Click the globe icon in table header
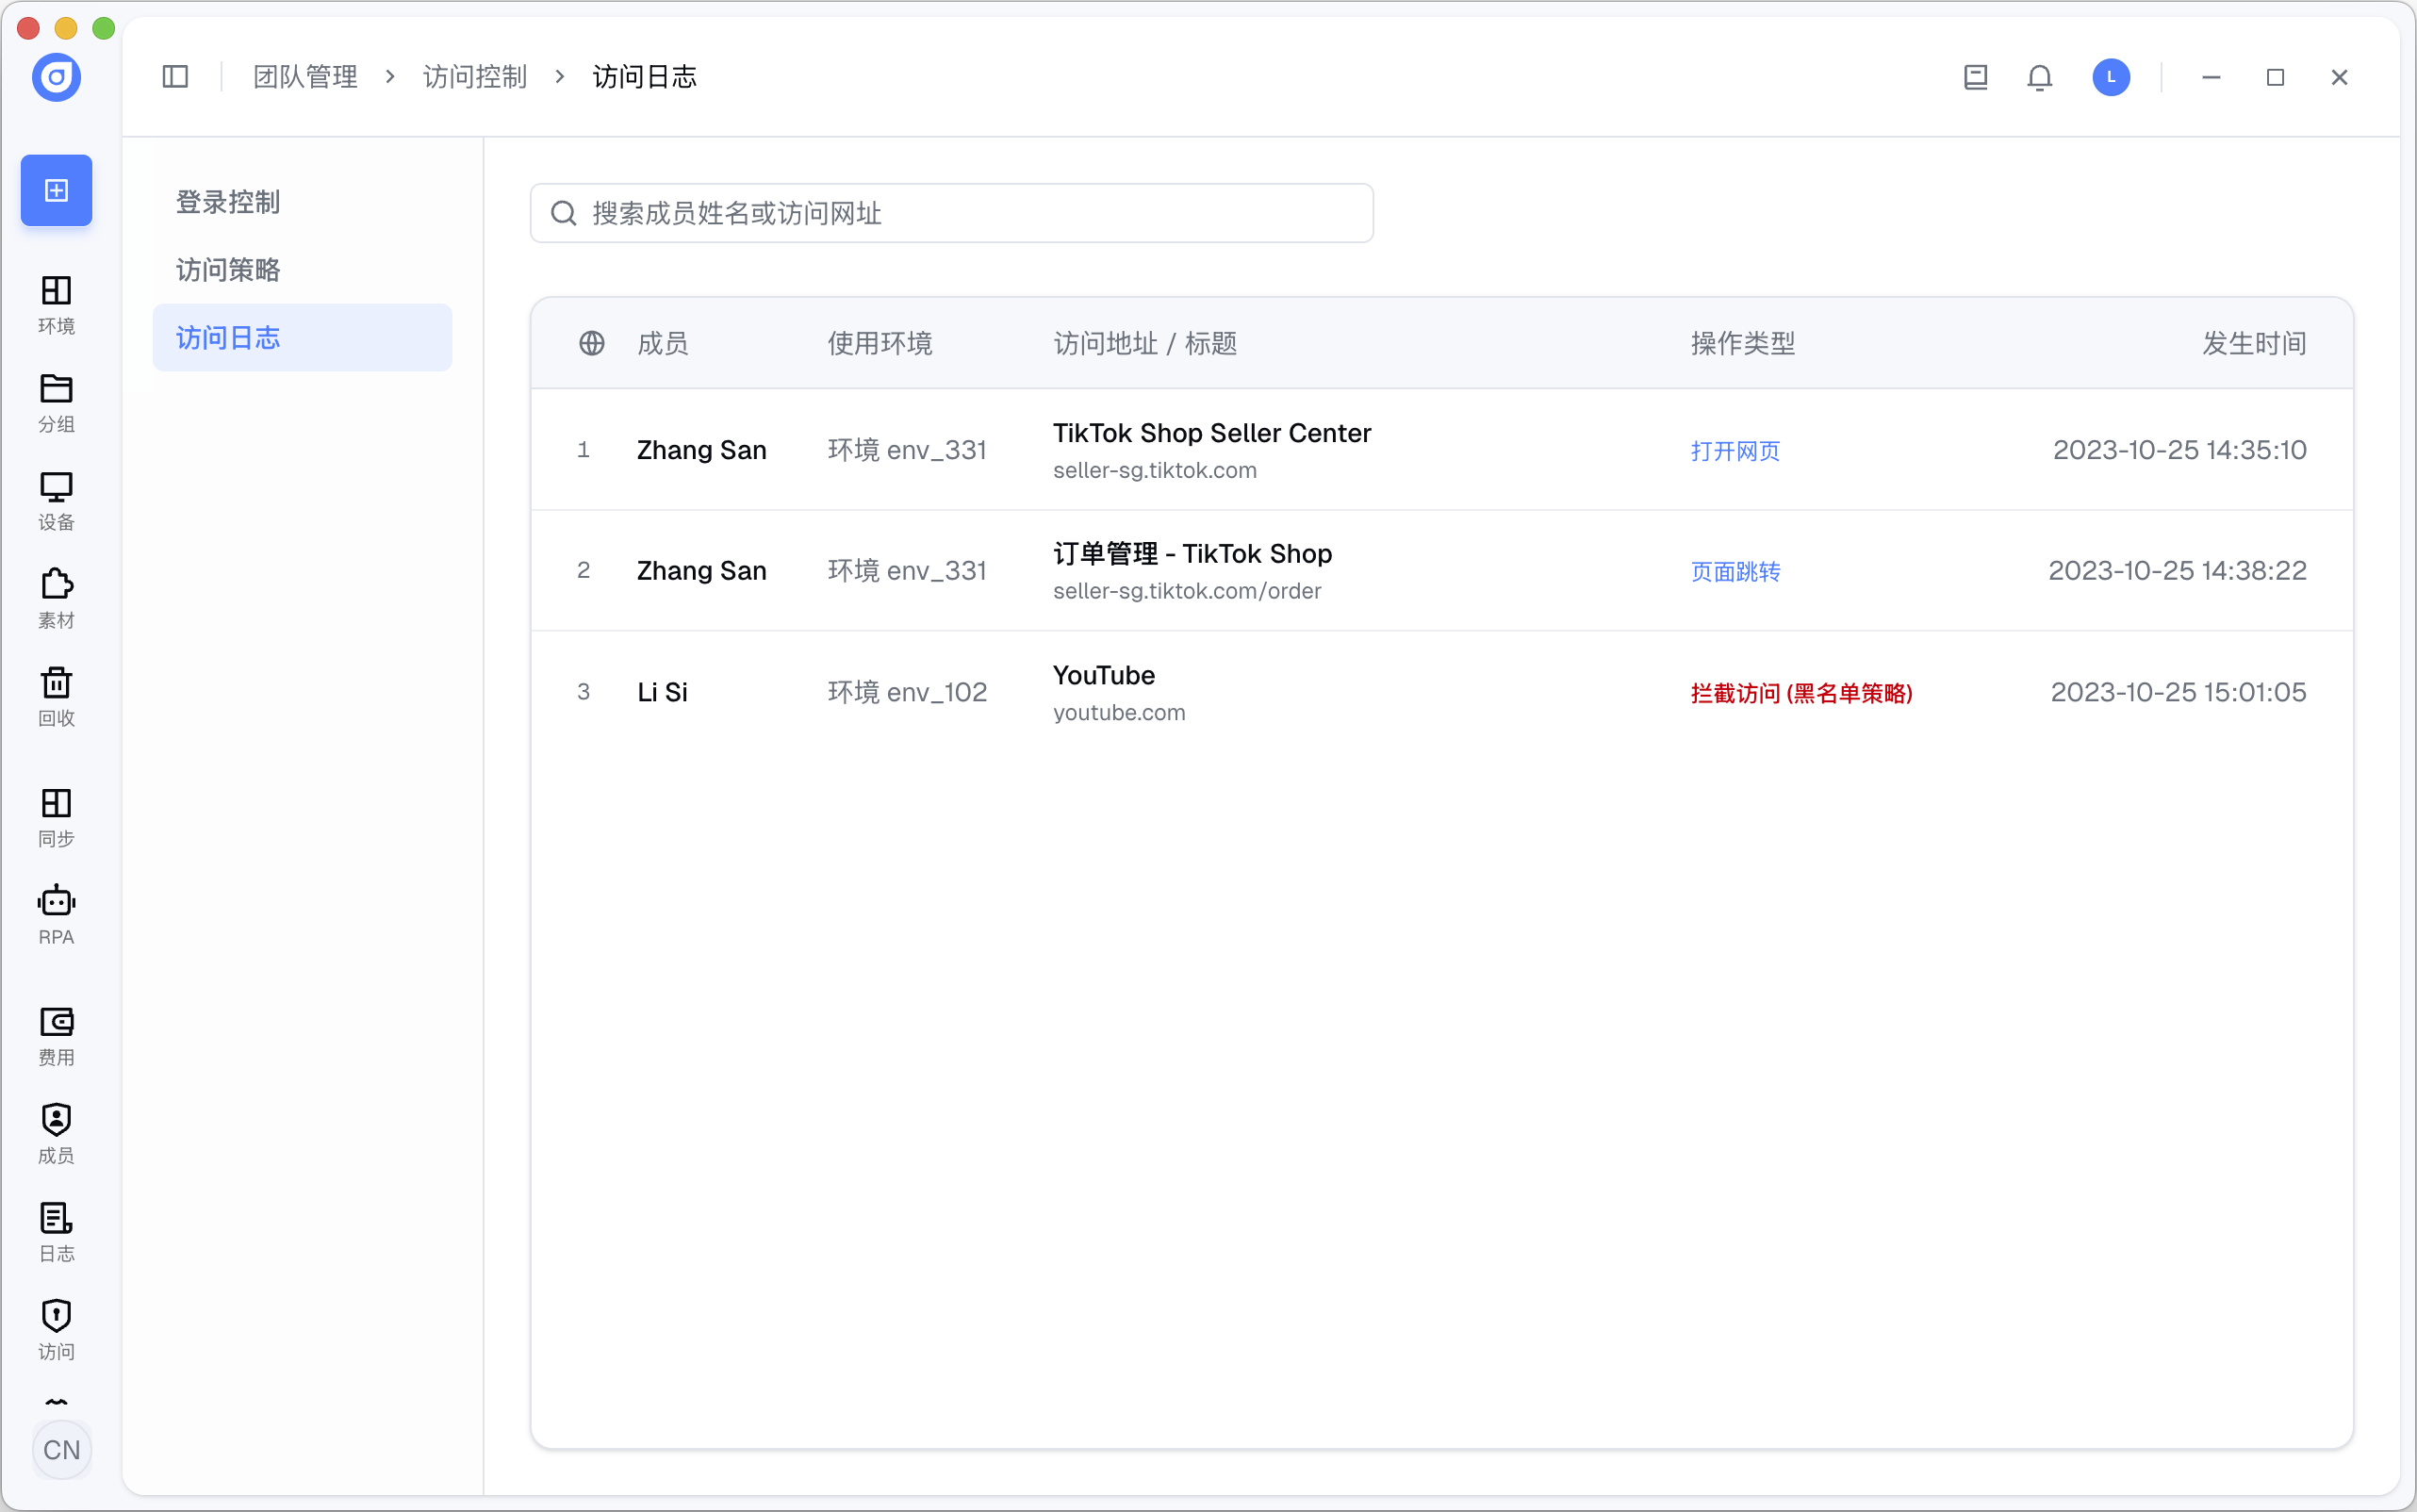 point(591,343)
